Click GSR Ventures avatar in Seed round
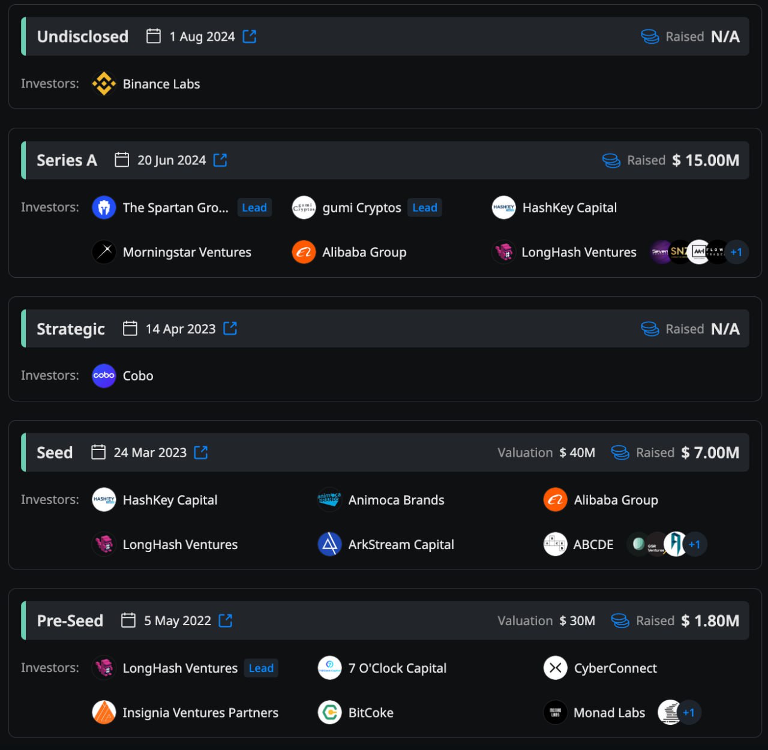The width and height of the screenshot is (768, 750). click(x=656, y=544)
